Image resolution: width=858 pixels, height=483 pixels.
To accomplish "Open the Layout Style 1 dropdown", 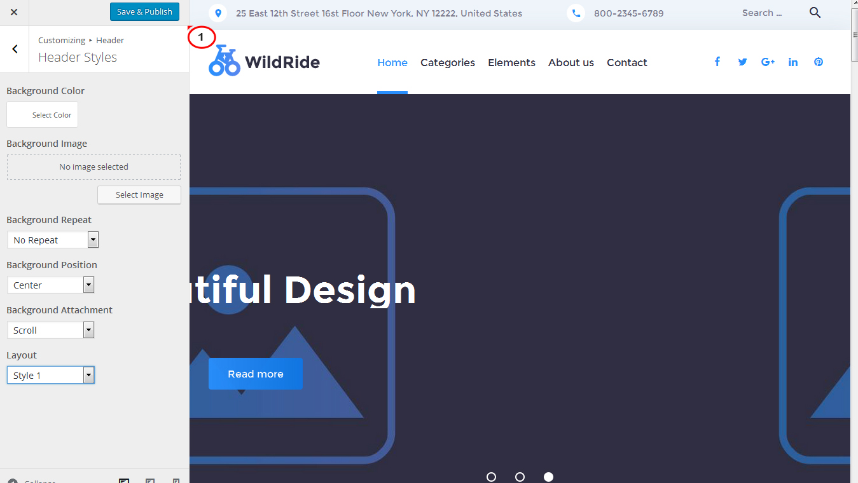I will [x=50, y=375].
